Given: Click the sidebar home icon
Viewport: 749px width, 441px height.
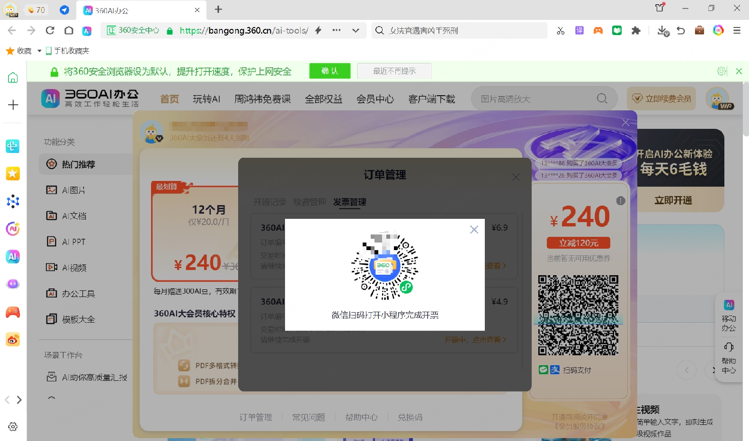Looking at the screenshot, I should [x=13, y=78].
